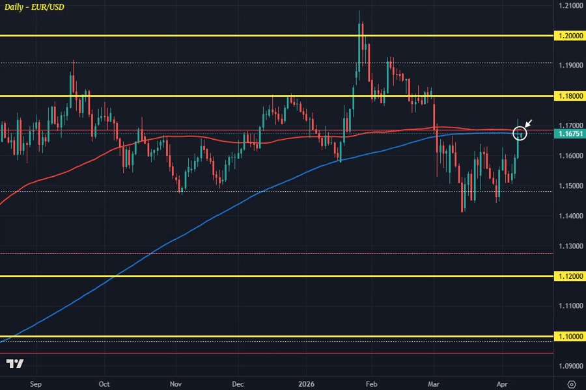Toggle the dotted white price line
The width and height of the screenshot is (586, 390).
point(293,135)
